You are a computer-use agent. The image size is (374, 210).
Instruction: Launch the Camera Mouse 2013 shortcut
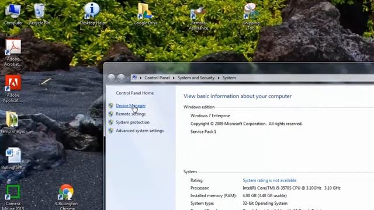click(x=13, y=197)
